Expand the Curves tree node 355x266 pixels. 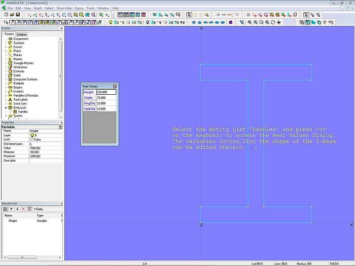pos(6,47)
